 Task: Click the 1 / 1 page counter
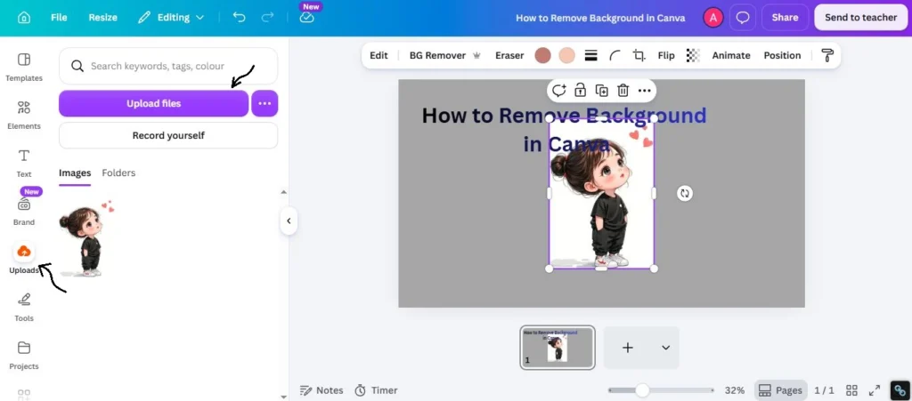pos(824,390)
